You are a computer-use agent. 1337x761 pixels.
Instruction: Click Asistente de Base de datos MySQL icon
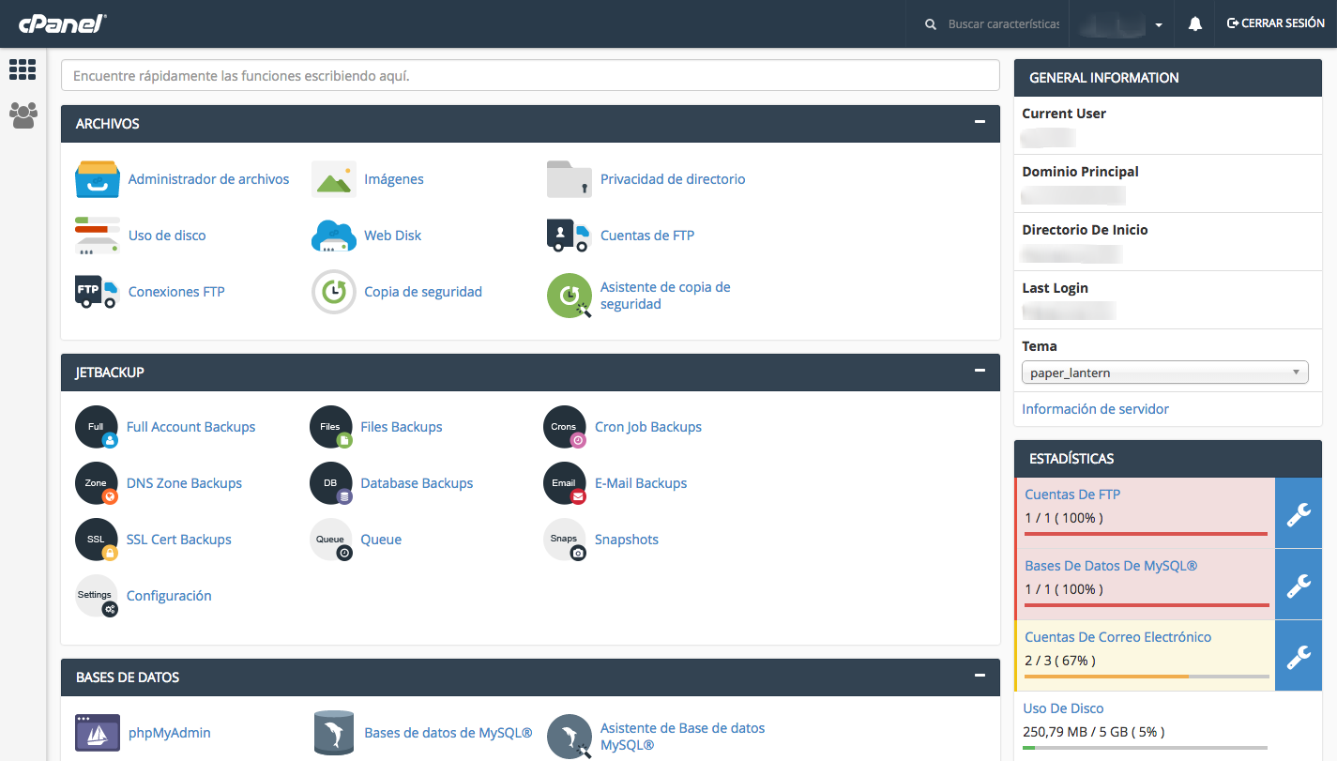click(x=570, y=737)
